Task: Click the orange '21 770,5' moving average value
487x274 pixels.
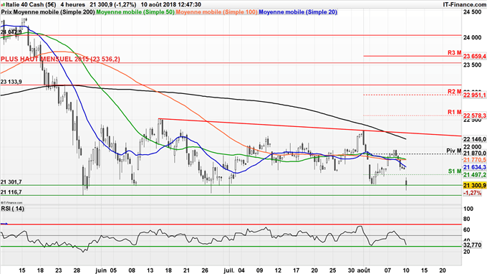Action: (x=475, y=160)
